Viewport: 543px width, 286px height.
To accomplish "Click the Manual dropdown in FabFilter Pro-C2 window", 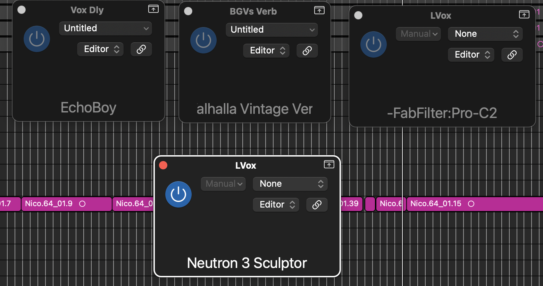I will pyautogui.click(x=418, y=34).
